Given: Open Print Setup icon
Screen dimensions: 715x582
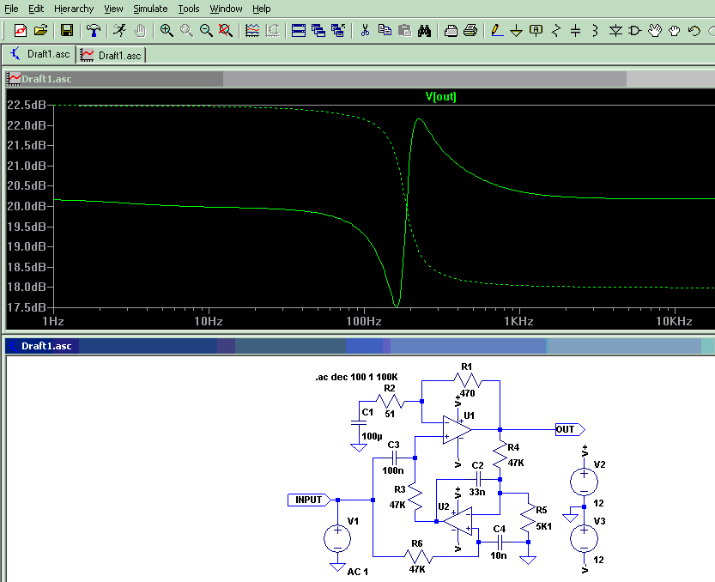Looking at the screenshot, I should pyautogui.click(x=451, y=31).
